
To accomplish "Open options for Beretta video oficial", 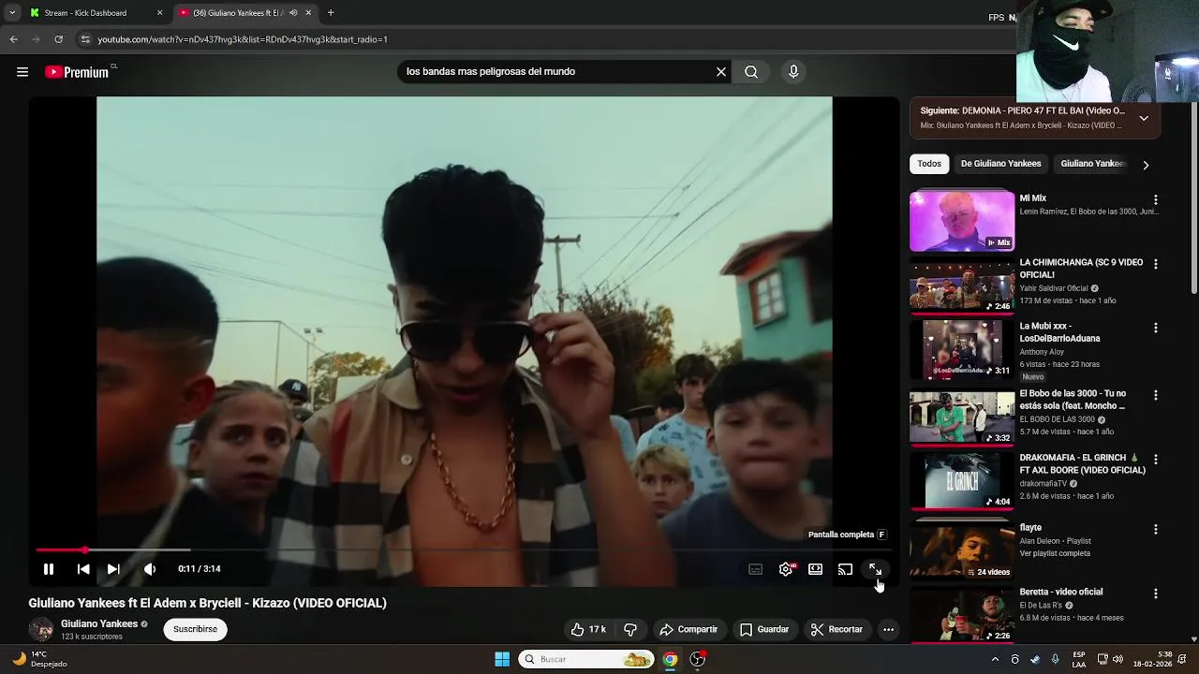I will click(x=1156, y=593).
